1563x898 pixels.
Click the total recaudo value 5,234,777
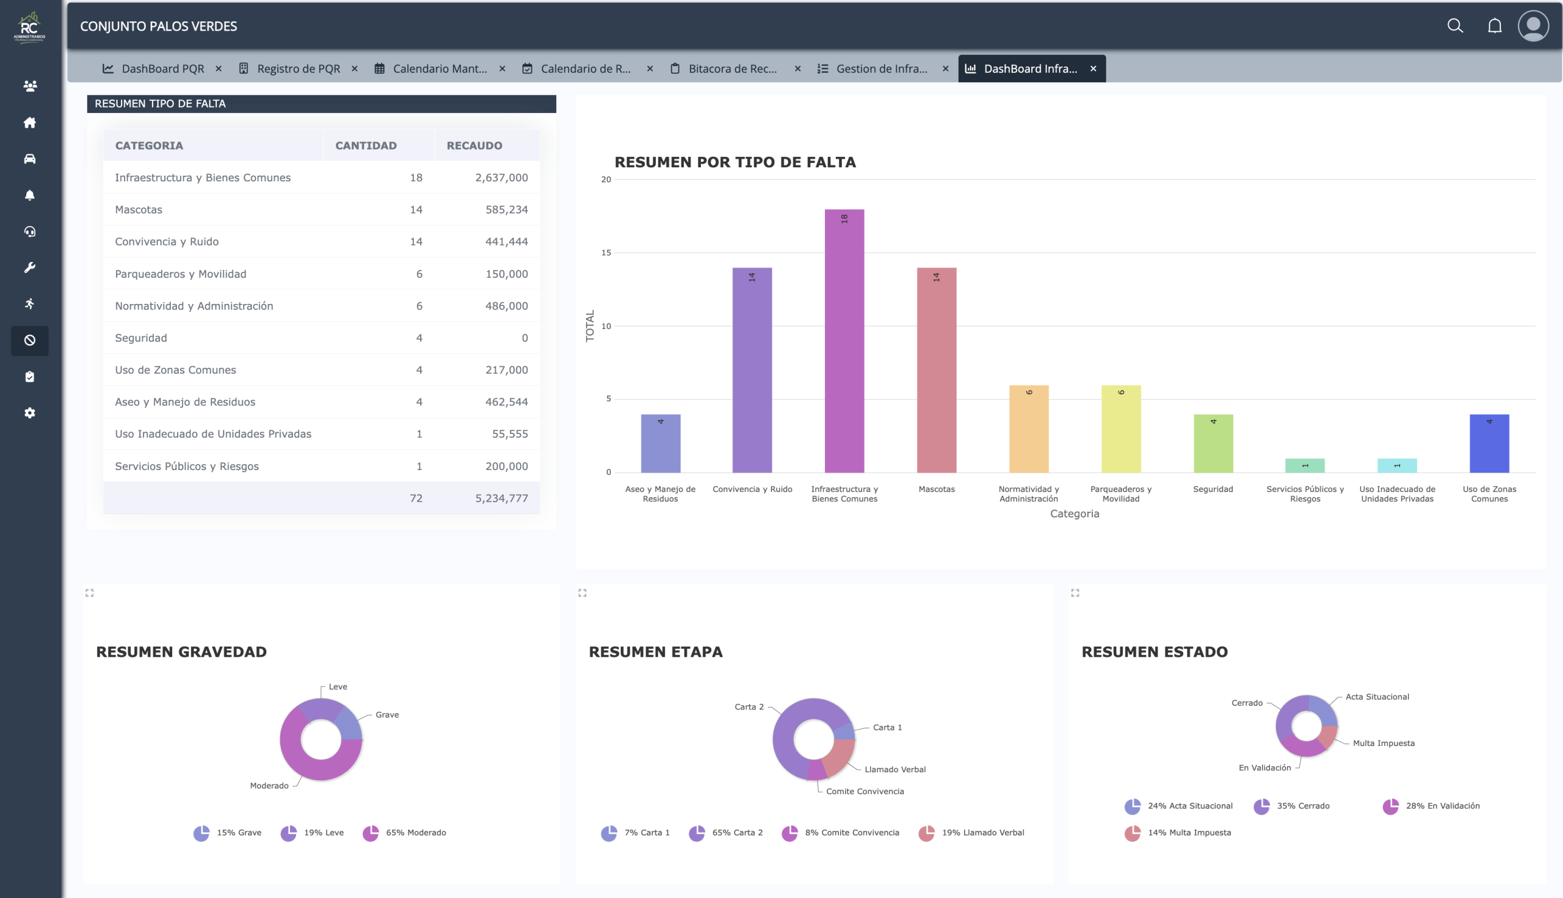coord(501,498)
